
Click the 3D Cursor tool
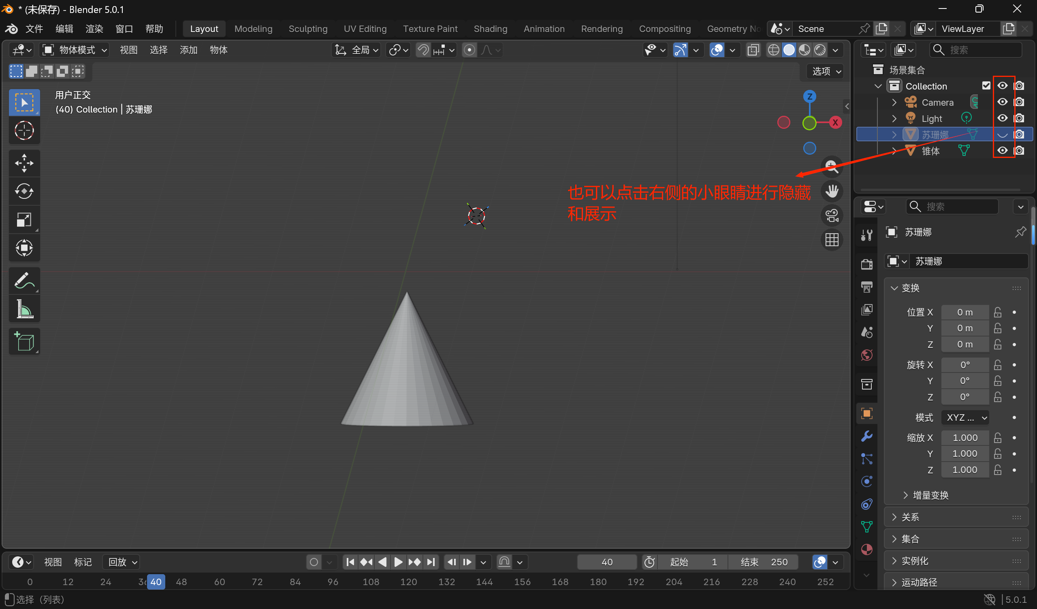[x=24, y=131]
